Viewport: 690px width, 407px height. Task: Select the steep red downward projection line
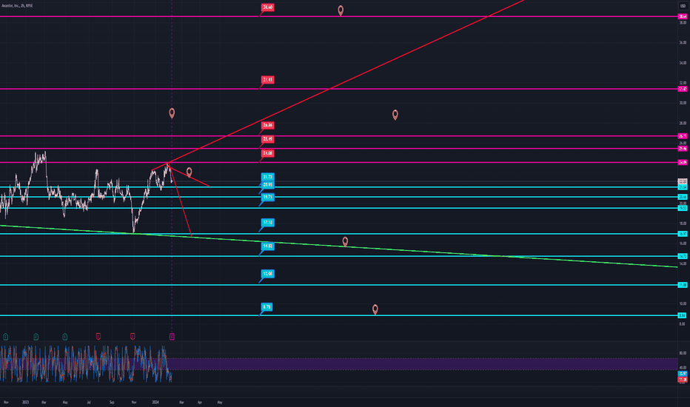click(181, 201)
